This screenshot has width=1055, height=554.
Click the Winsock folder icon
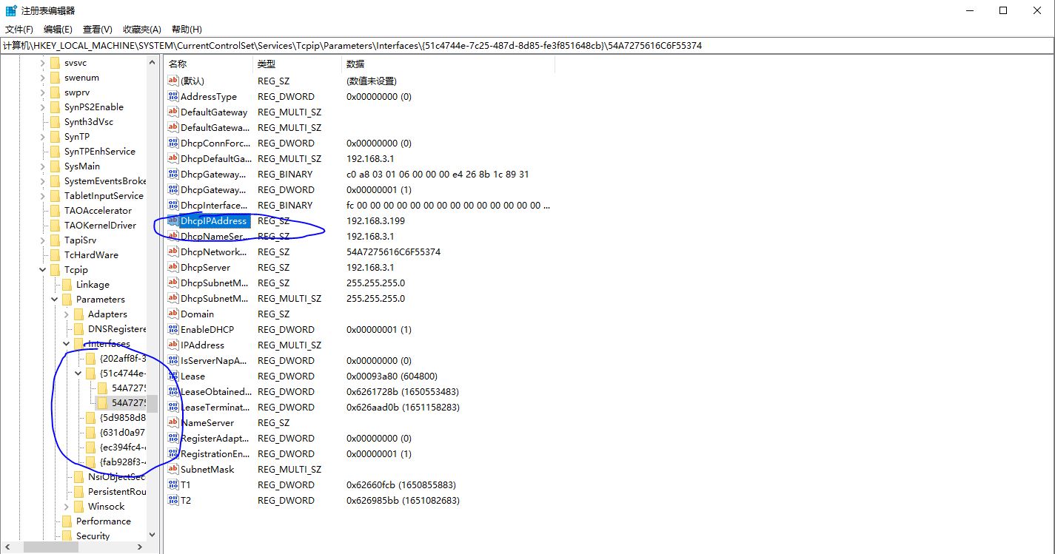(78, 507)
